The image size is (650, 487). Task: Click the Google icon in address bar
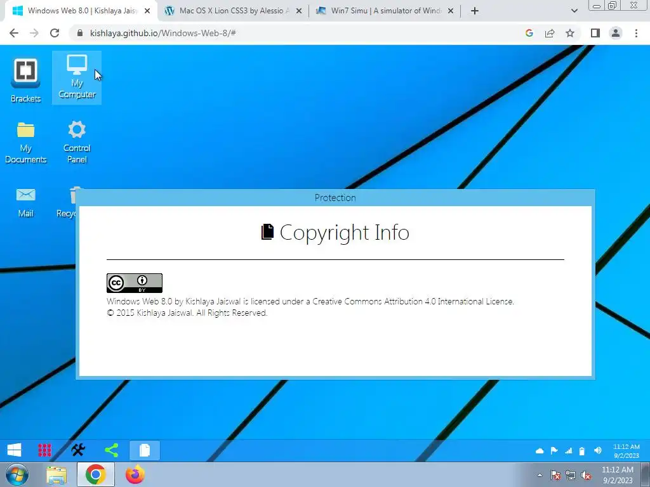coord(529,33)
